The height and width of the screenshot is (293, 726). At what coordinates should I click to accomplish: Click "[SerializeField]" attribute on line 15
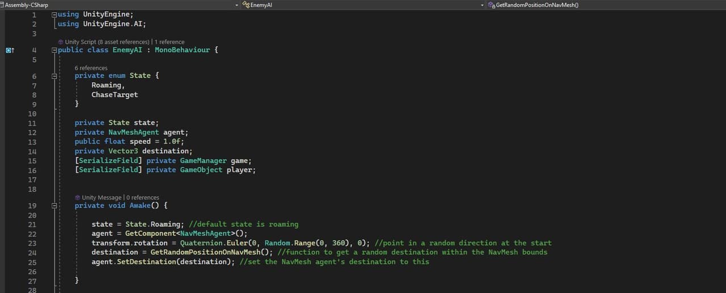click(x=108, y=160)
